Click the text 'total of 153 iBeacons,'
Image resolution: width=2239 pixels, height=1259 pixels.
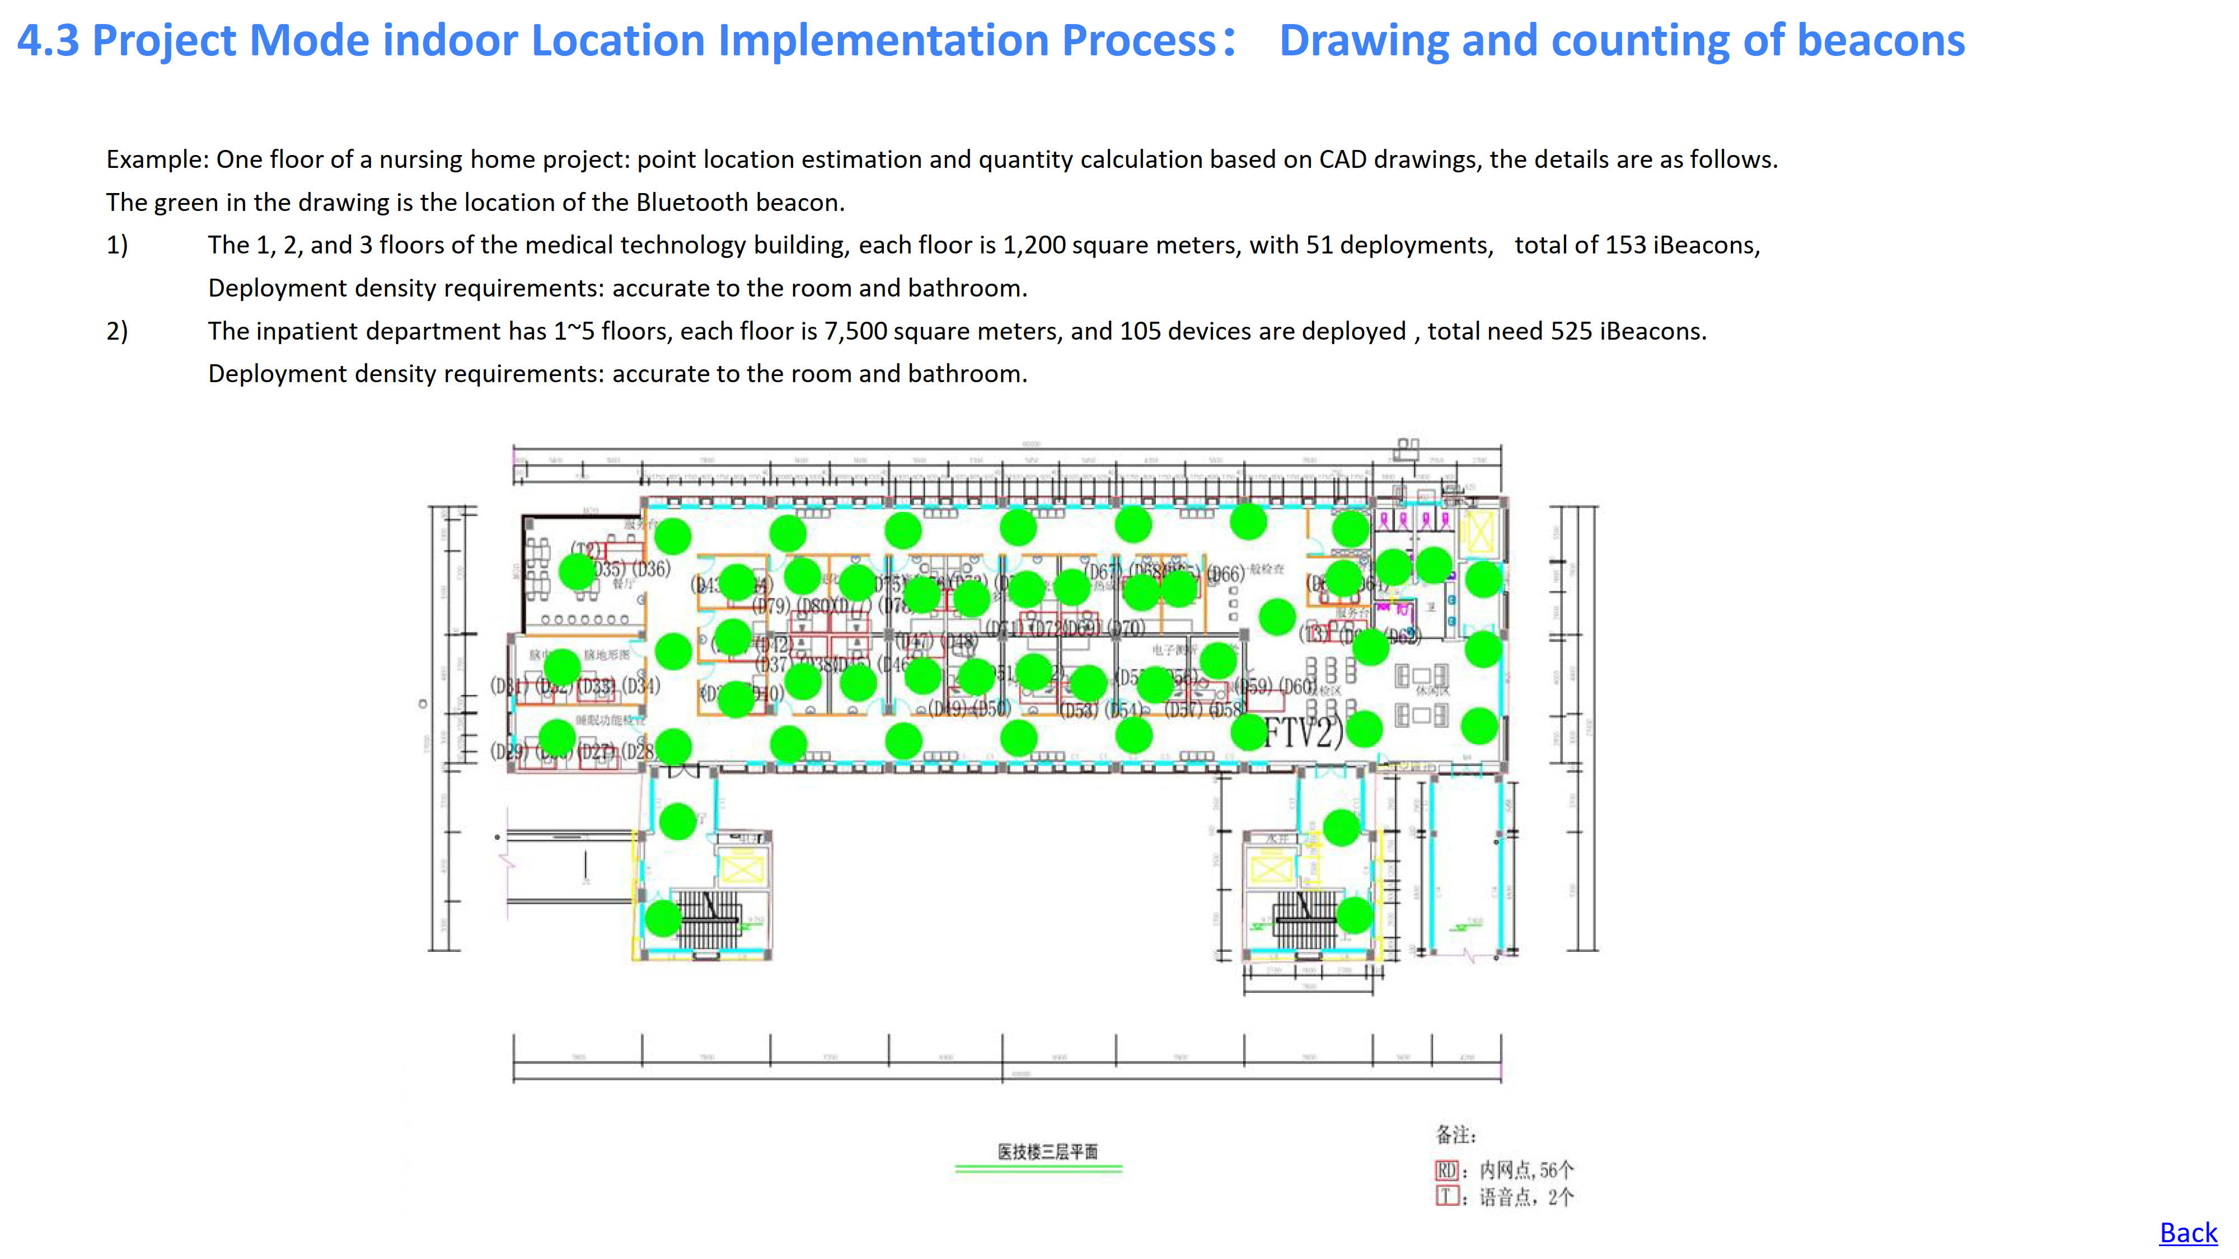(1637, 245)
